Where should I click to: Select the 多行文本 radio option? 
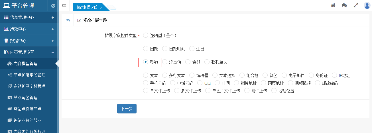click(x=164, y=75)
